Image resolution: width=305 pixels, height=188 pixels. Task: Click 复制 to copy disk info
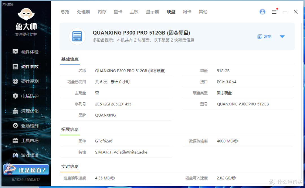point(267,37)
